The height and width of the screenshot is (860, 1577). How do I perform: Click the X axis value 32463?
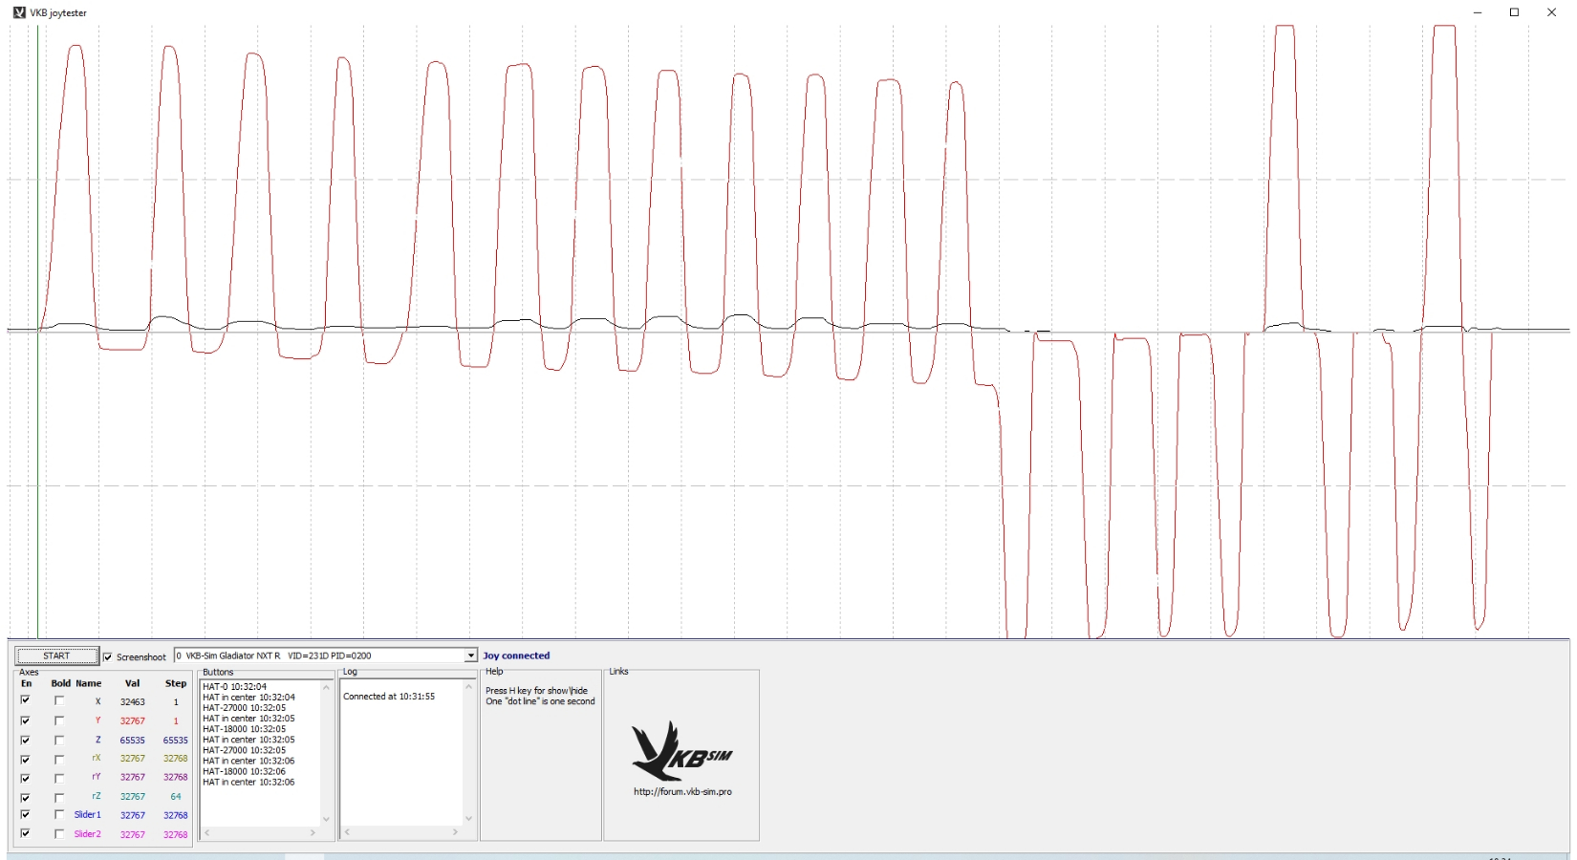click(132, 702)
